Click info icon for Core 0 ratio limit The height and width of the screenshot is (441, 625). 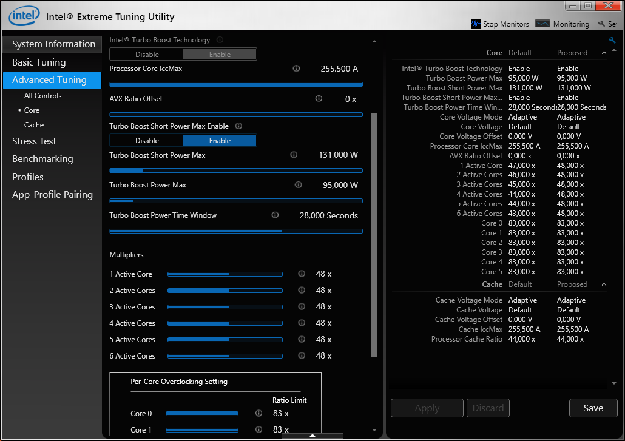coord(258,413)
